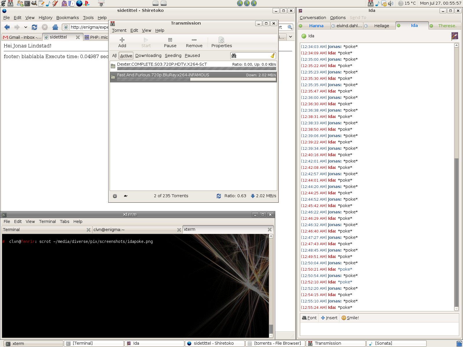
Task: Go to the browser Home page
Action: (x=55, y=27)
